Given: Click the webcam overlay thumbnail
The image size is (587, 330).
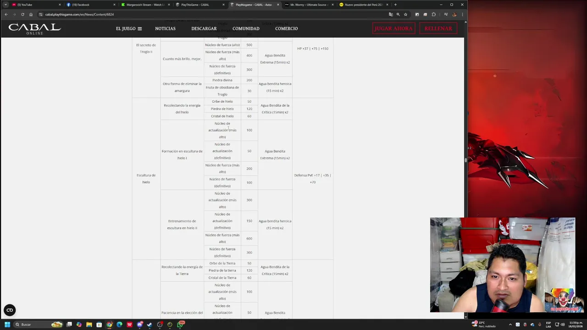Looking at the screenshot, I should 503,265.
